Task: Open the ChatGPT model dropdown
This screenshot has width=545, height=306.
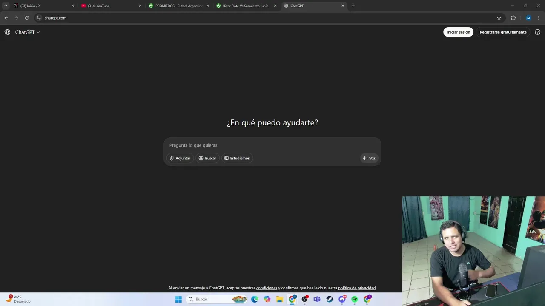Action: 27,32
